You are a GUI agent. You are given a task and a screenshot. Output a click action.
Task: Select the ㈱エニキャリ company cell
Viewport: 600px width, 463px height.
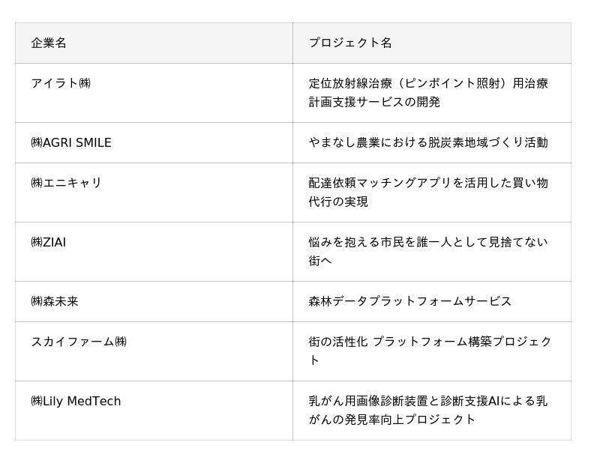[x=66, y=183]
